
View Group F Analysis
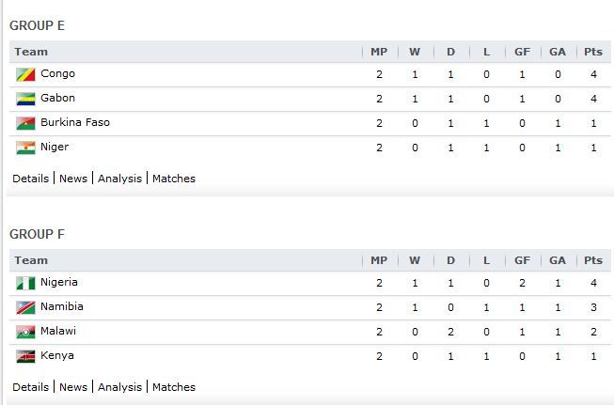(119, 387)
